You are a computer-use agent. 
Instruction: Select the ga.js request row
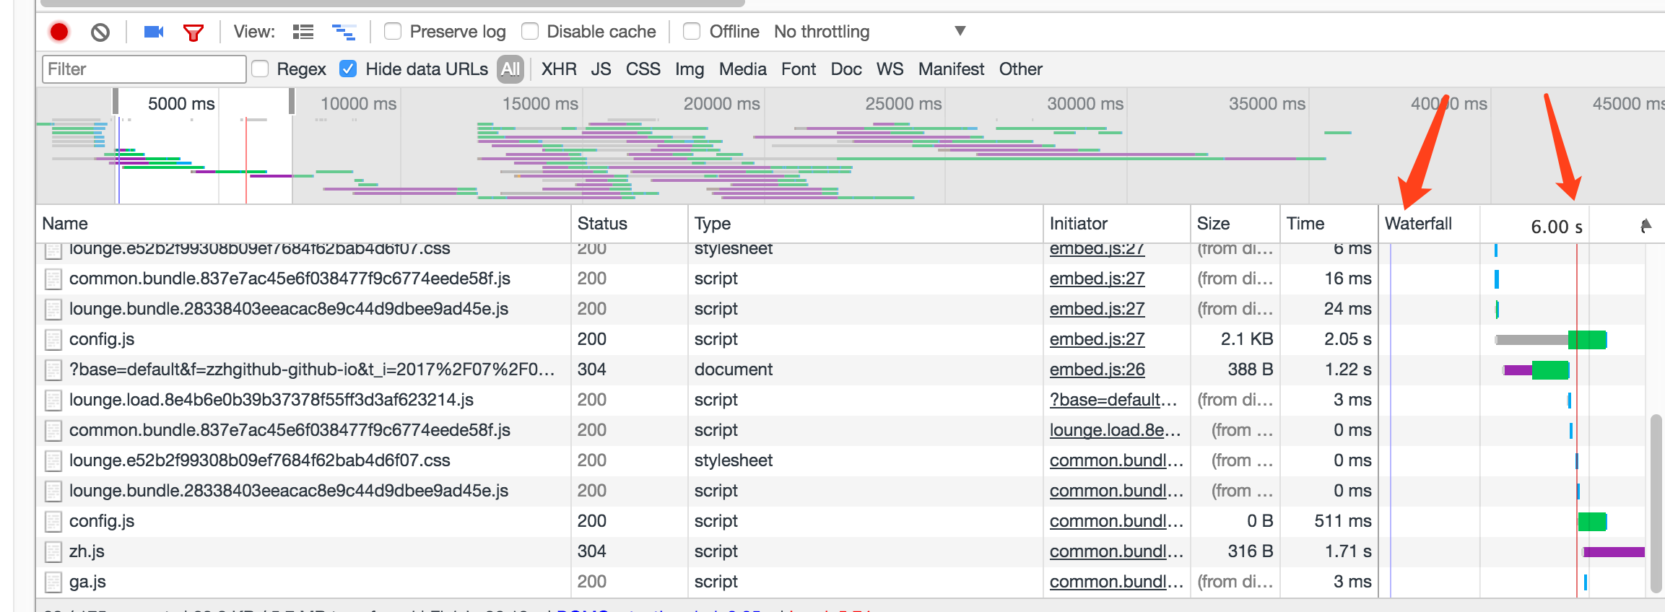point(840,582)
